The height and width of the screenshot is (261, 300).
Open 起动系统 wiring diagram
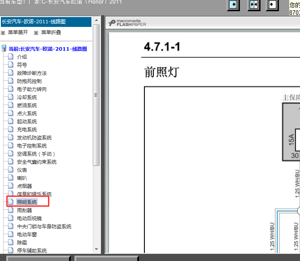click(27, 122)
